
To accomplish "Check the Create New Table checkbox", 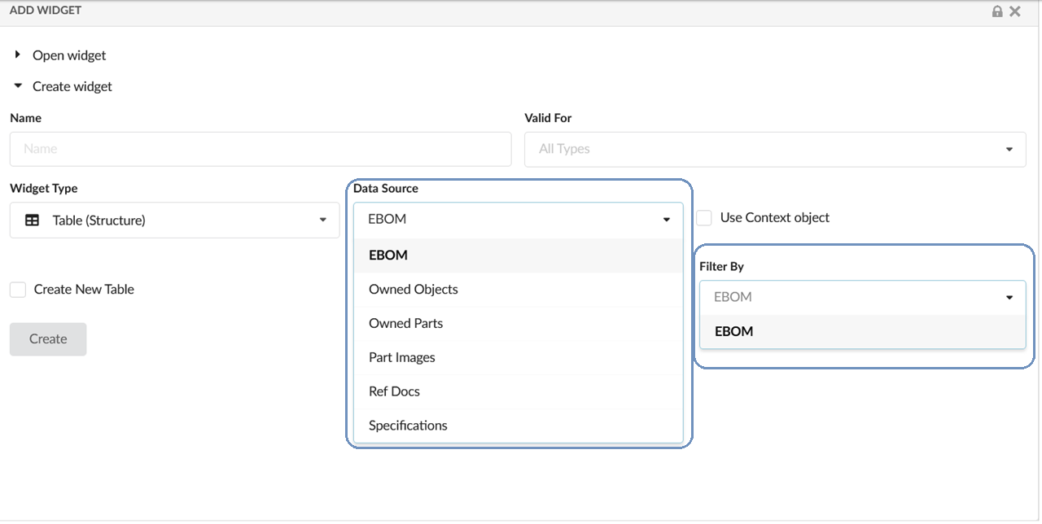I will (x=18, y=290).
